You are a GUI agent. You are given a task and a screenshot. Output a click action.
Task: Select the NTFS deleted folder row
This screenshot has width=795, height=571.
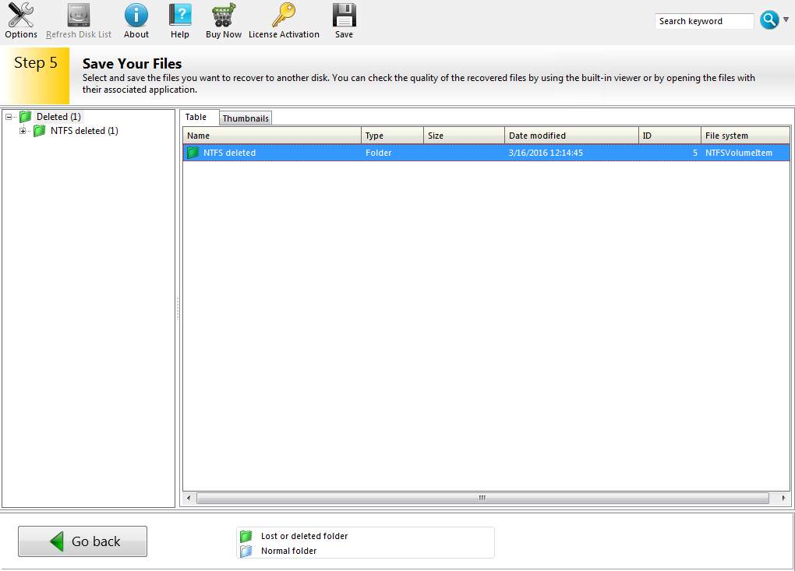tap(486, 153)
